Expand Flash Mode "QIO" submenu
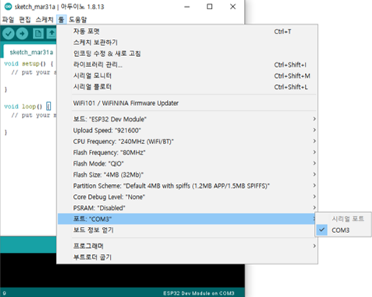Viewport: 372px width, 297px height. coord(187,164)
